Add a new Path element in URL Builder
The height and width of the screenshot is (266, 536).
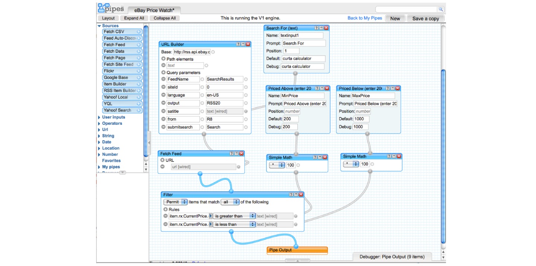[163, 59]
